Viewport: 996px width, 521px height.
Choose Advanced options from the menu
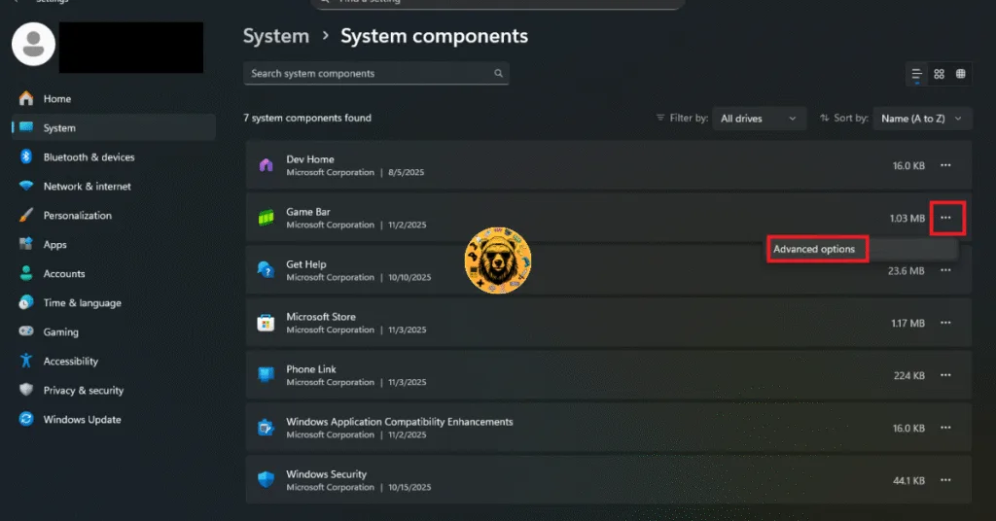(x=814, y=250)
